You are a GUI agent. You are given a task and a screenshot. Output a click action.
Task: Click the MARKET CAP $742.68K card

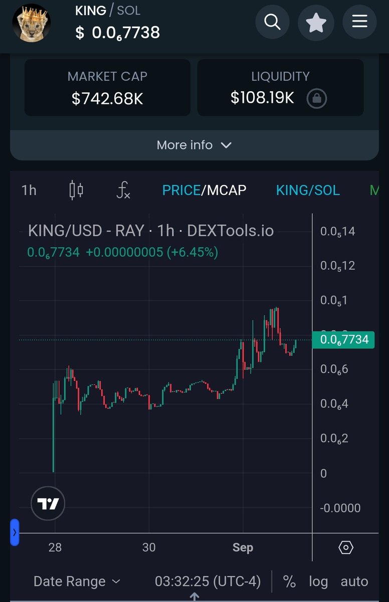[x=107, y=88]
